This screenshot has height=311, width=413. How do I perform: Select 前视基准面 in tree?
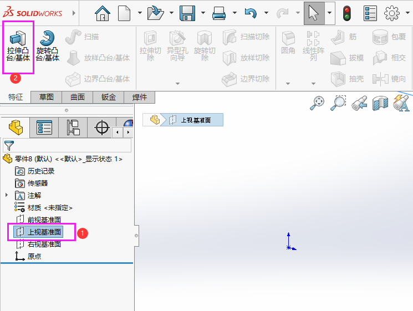point(38,220)
